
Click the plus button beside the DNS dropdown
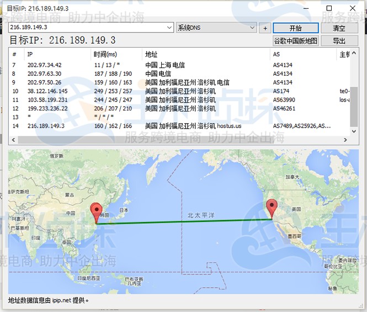pyautogui.click(x=264, y=28)
